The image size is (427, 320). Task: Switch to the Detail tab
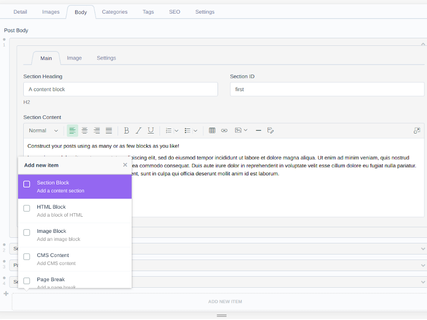click(x=20, y=12)
